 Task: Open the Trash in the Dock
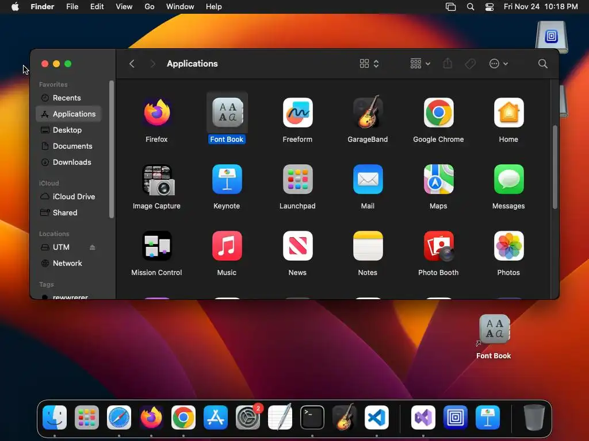(534, 417)
